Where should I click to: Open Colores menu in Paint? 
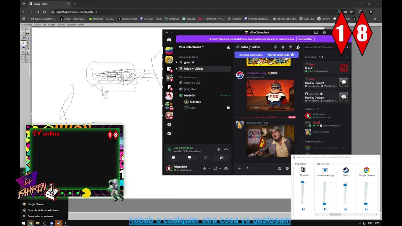61,25
